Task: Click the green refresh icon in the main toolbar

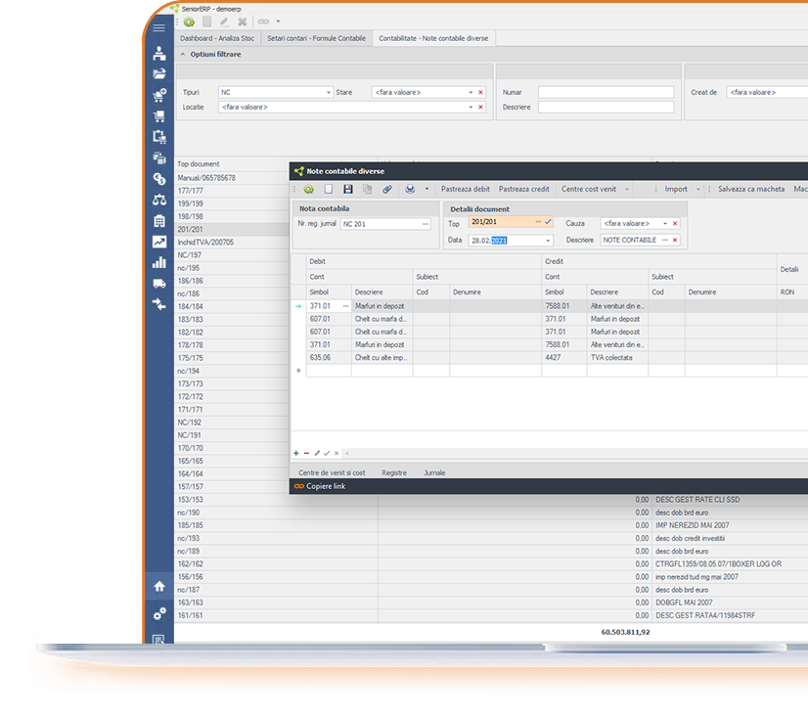Action: pyautogui.click(x=188, y=21)
